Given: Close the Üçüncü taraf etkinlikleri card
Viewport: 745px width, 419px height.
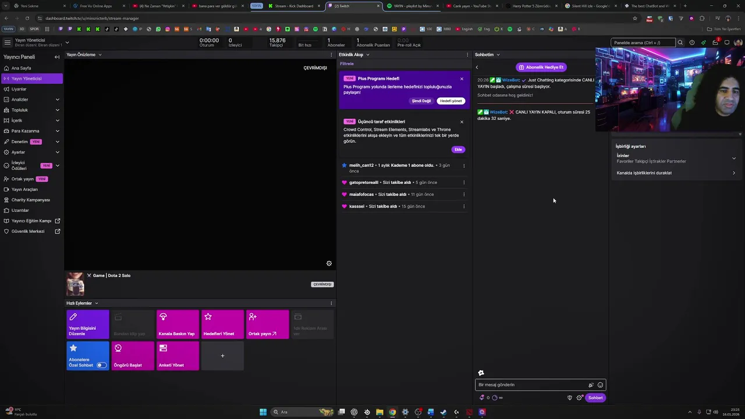Looking at the screenshot, I should (462, 122).
